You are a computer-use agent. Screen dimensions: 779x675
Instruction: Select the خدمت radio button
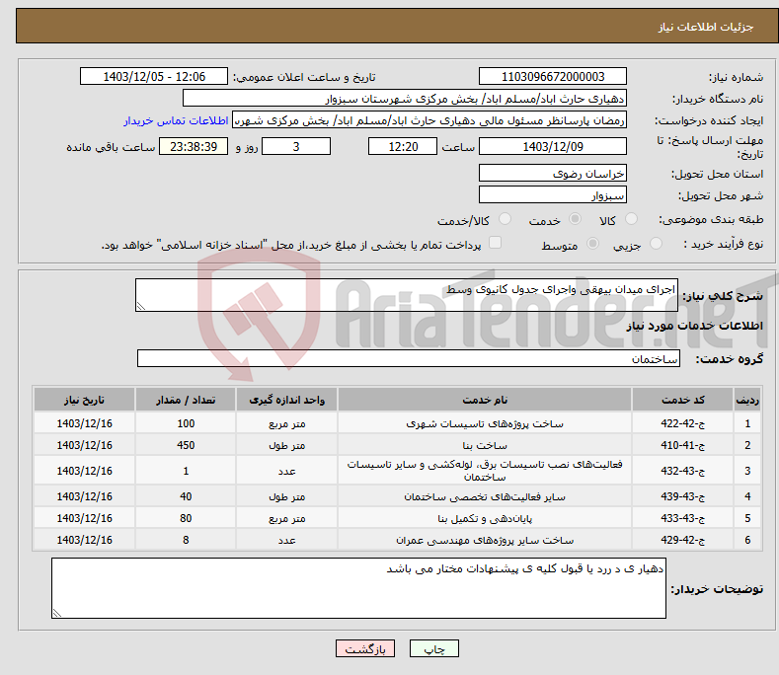(x=575, y=219)
